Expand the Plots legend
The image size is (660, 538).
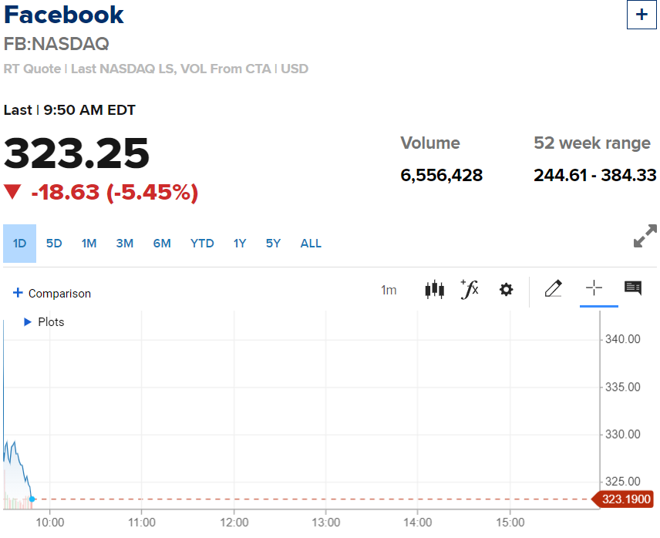44,321
